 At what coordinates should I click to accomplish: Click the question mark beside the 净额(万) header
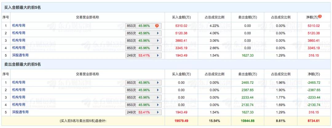pos(320,16)
